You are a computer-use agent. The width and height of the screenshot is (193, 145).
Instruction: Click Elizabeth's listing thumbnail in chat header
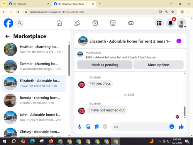coord(83,41)
